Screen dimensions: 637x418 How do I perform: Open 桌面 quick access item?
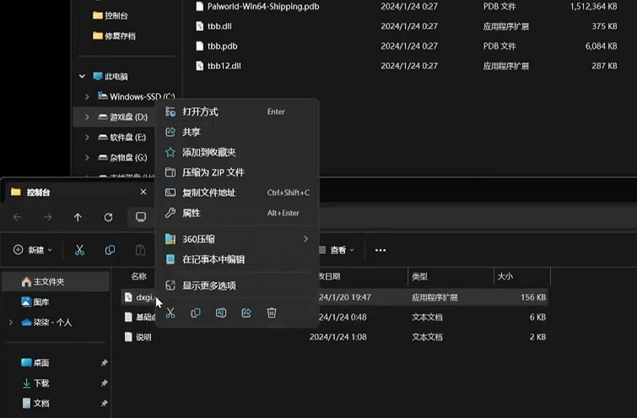[x=35, y=362]
